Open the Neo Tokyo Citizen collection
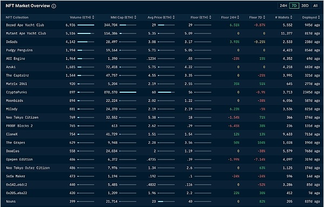The width and height of the screenshot is (324, 207). 22,118
